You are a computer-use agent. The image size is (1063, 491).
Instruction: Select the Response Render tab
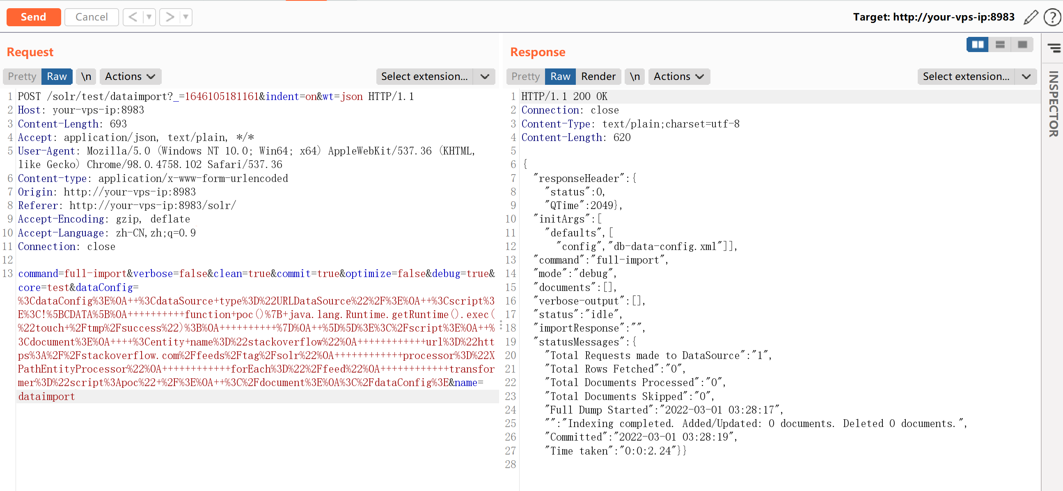pyautogui.click(x=598, y=77)
